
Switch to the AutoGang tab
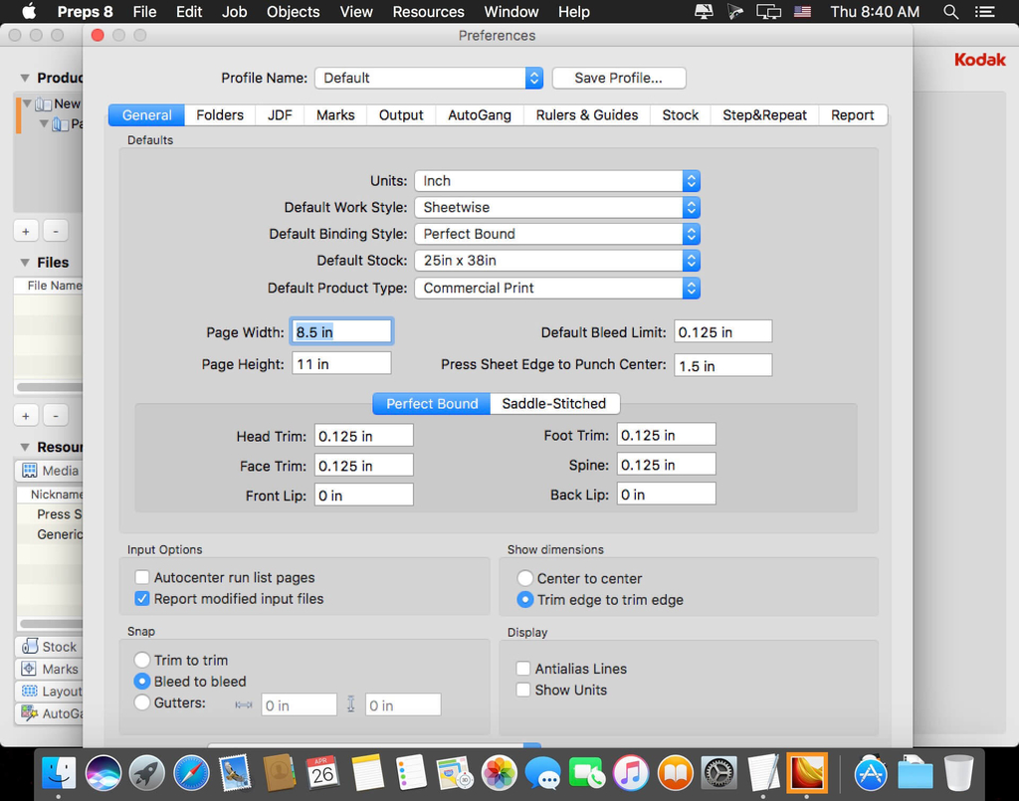(479, 115)
